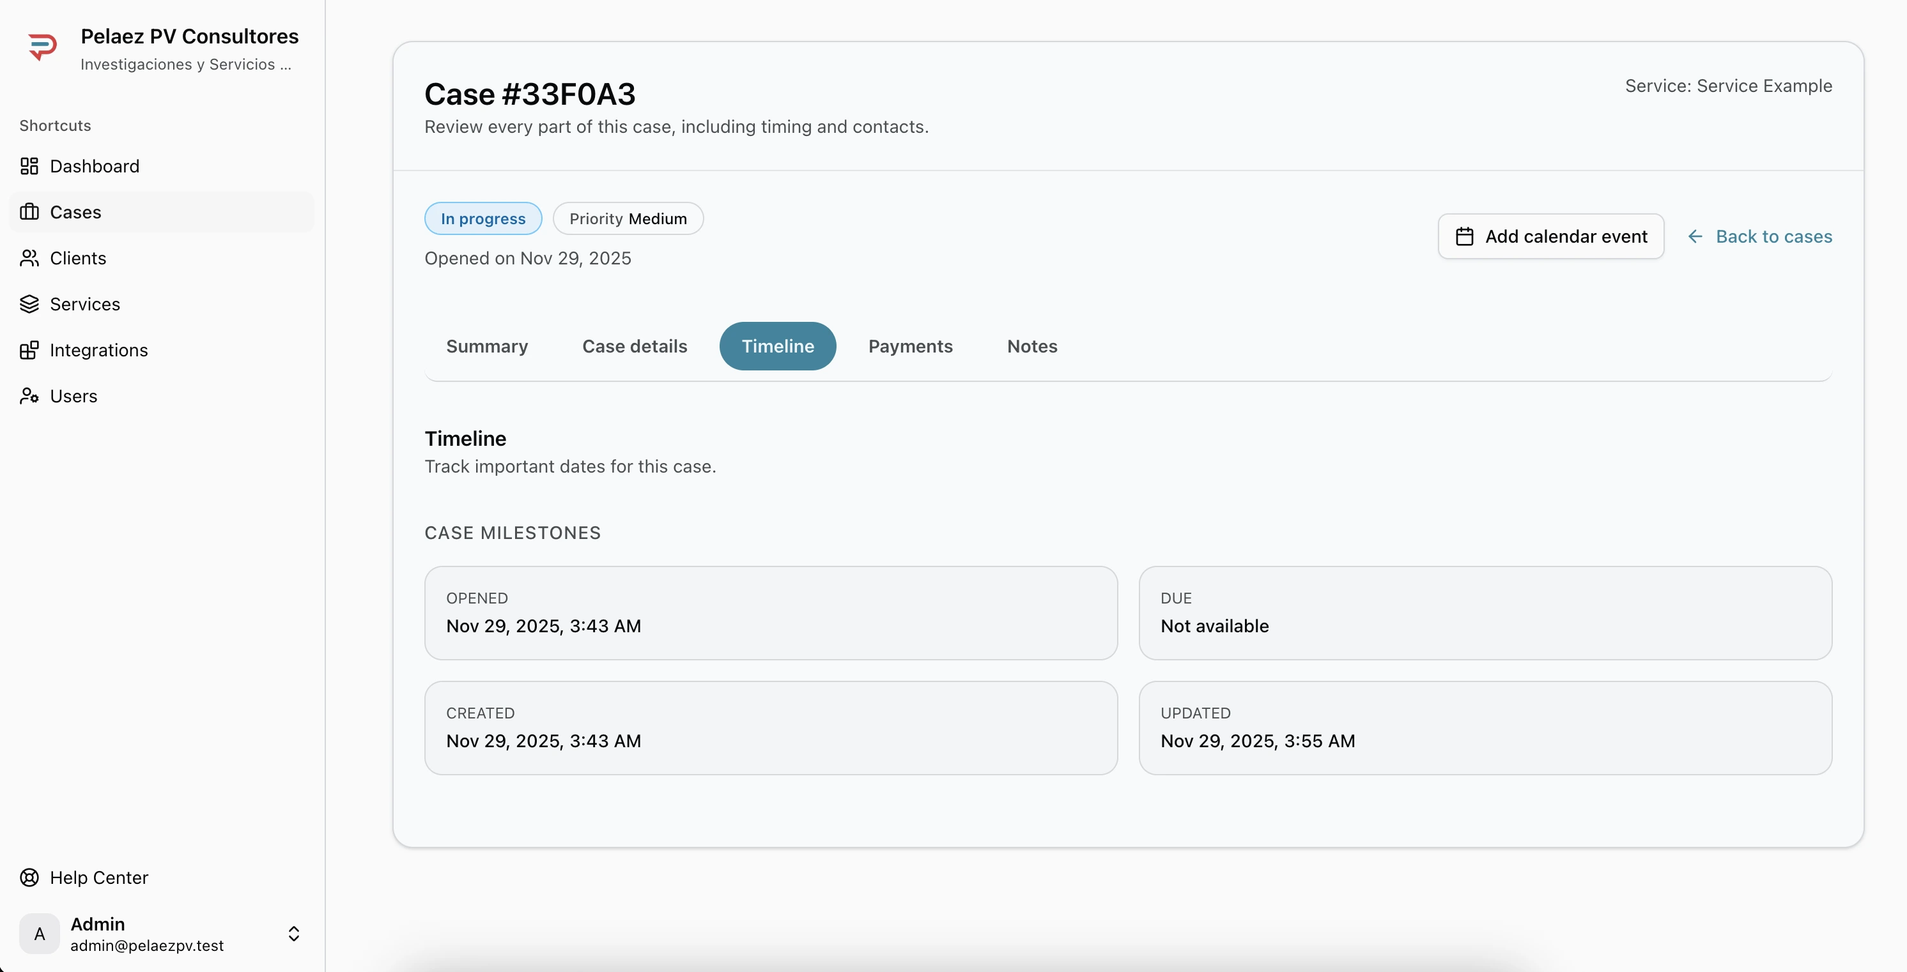This screenshot has height=972, width=1907.
Task: Select the Services icon
Action: tap(29, 303)
